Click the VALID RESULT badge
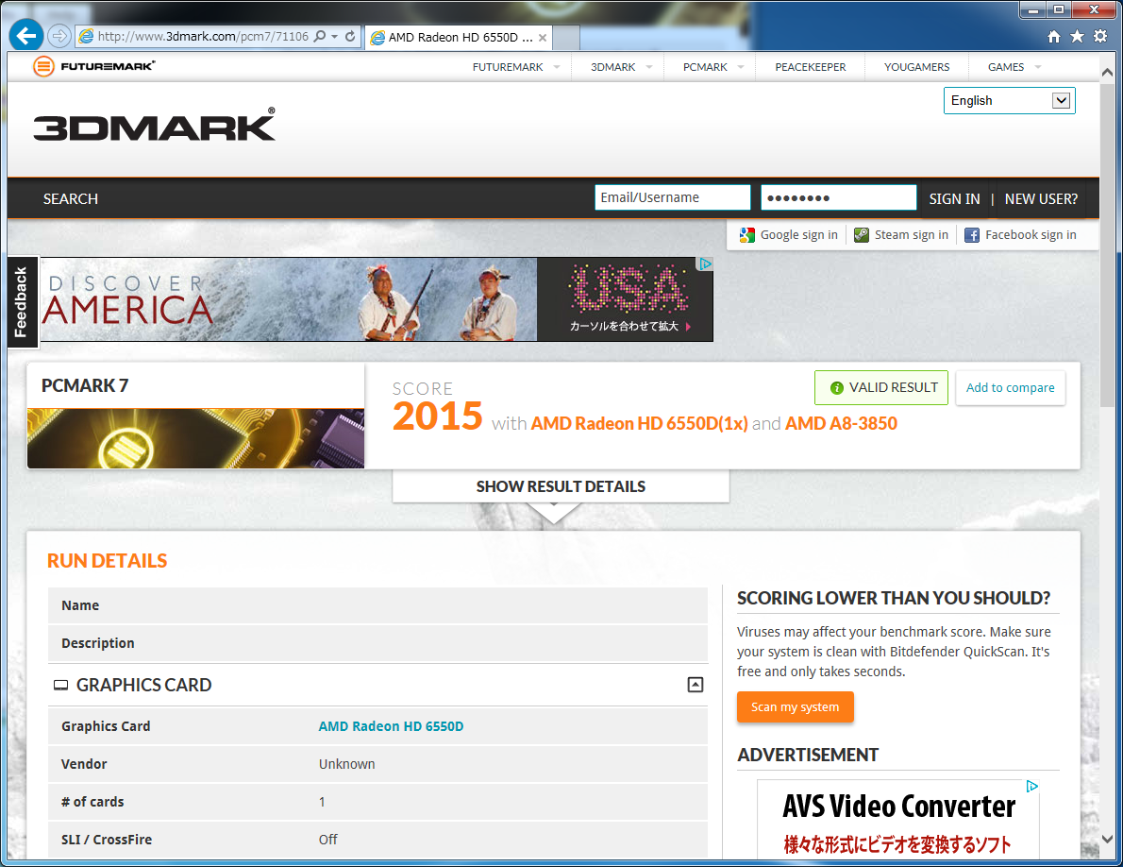This screenshot has width=1123, height=867. click(880, 387)
